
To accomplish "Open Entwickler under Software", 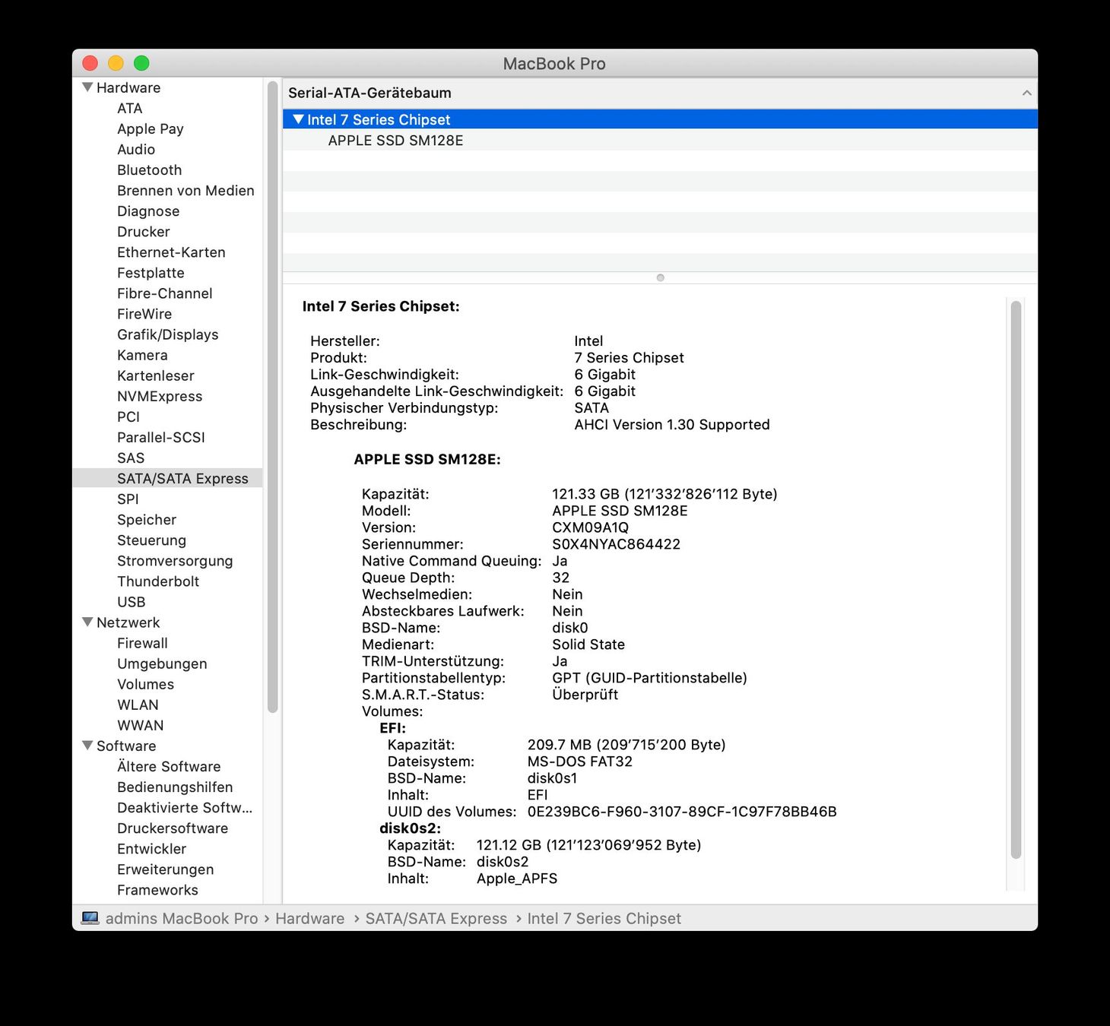I will point(151,848).
